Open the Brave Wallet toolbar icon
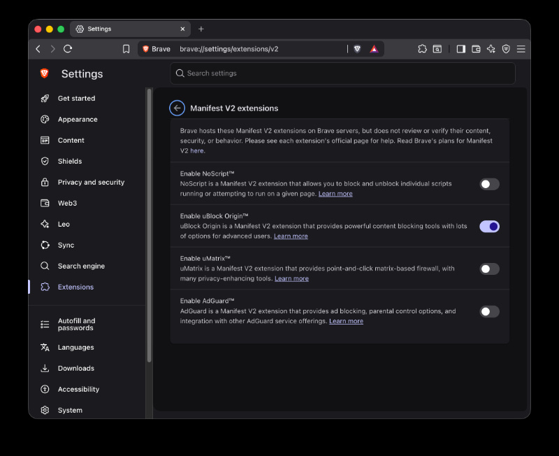Viewport: 559px width, 456px height. pos(476,49)
